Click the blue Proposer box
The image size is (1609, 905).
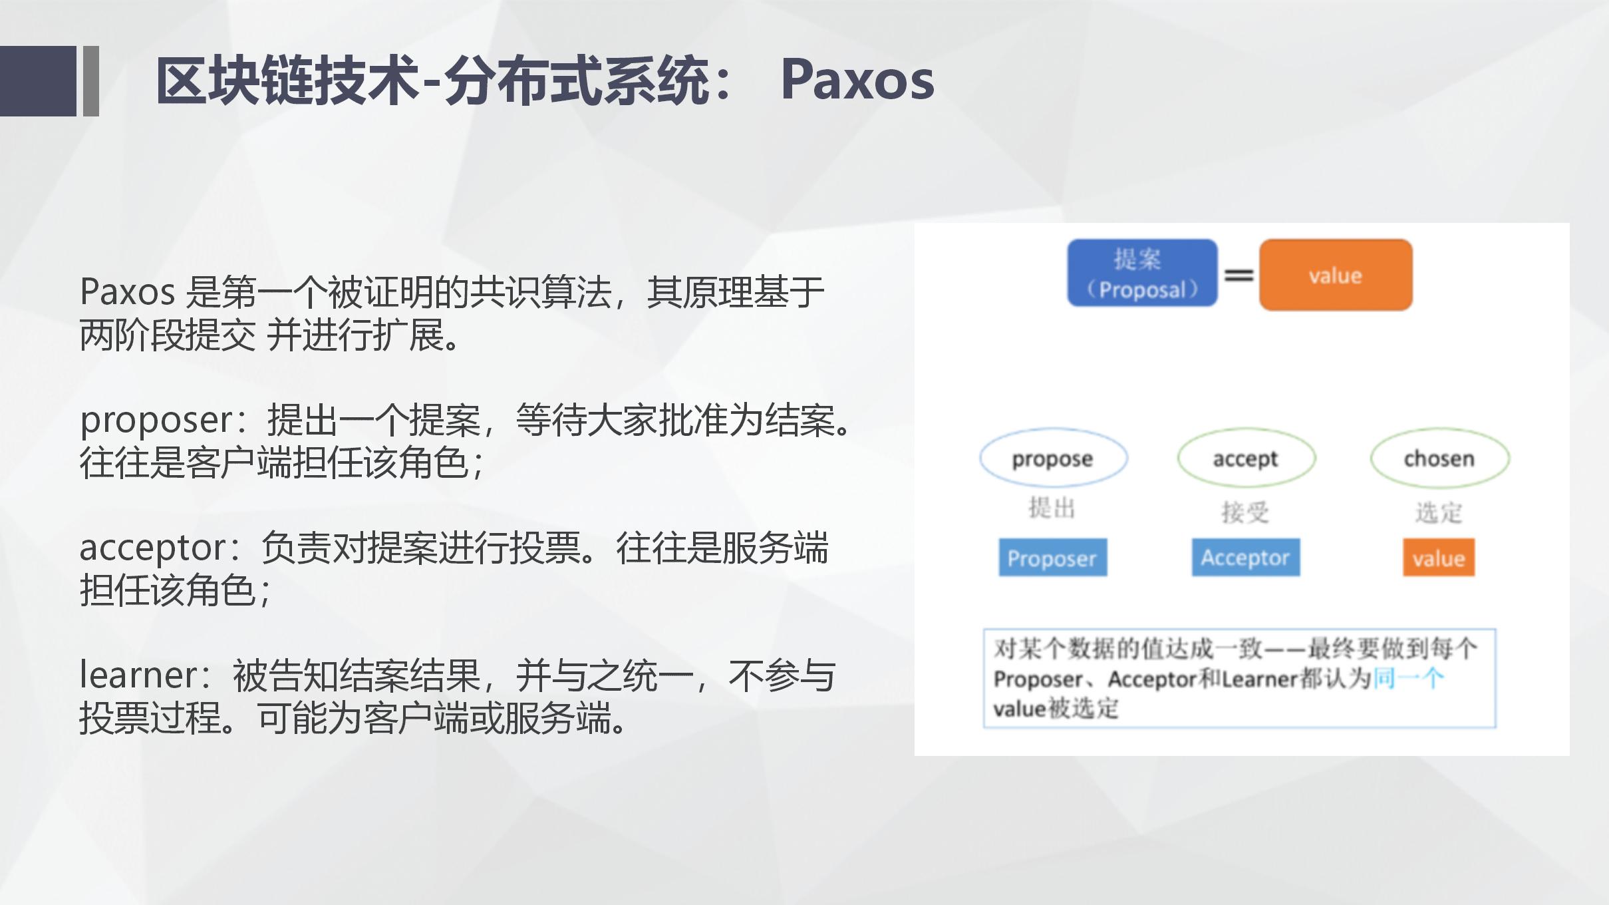pos(1053,559)
